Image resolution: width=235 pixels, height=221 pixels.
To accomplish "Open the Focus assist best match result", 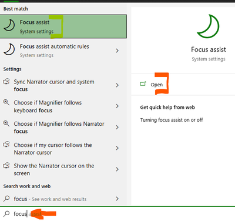I will pos(63,26).
